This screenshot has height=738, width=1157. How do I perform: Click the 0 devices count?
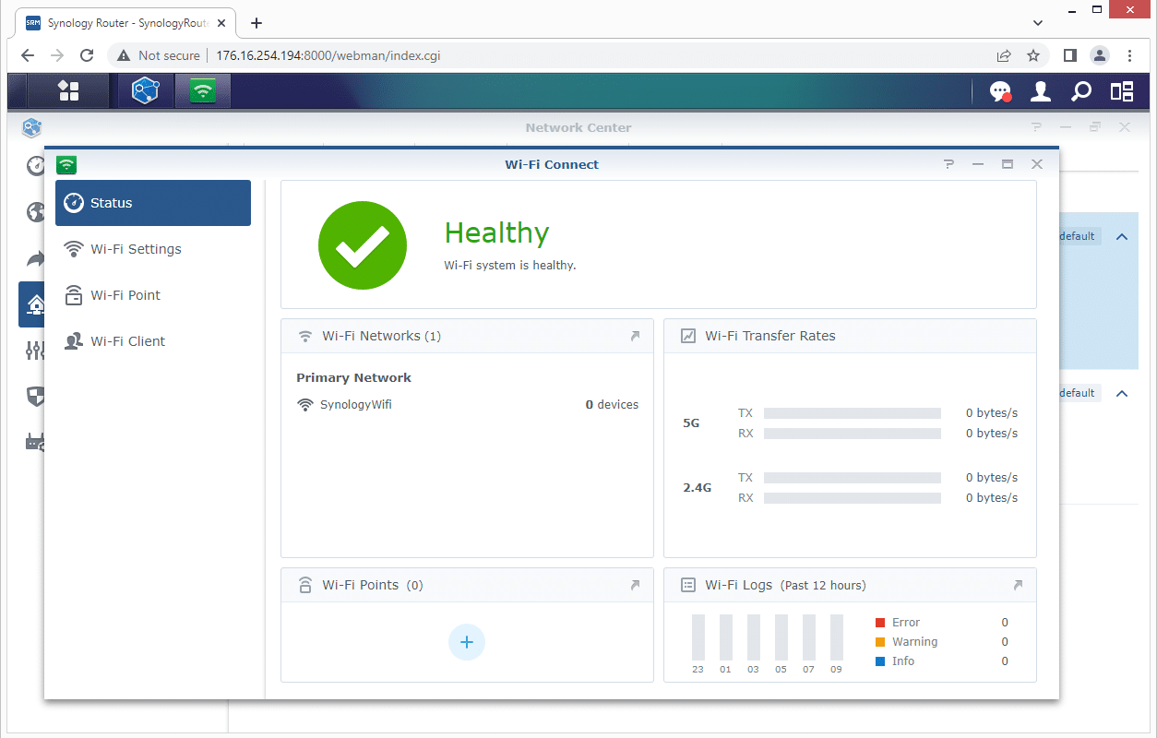[x=612, y=404]
